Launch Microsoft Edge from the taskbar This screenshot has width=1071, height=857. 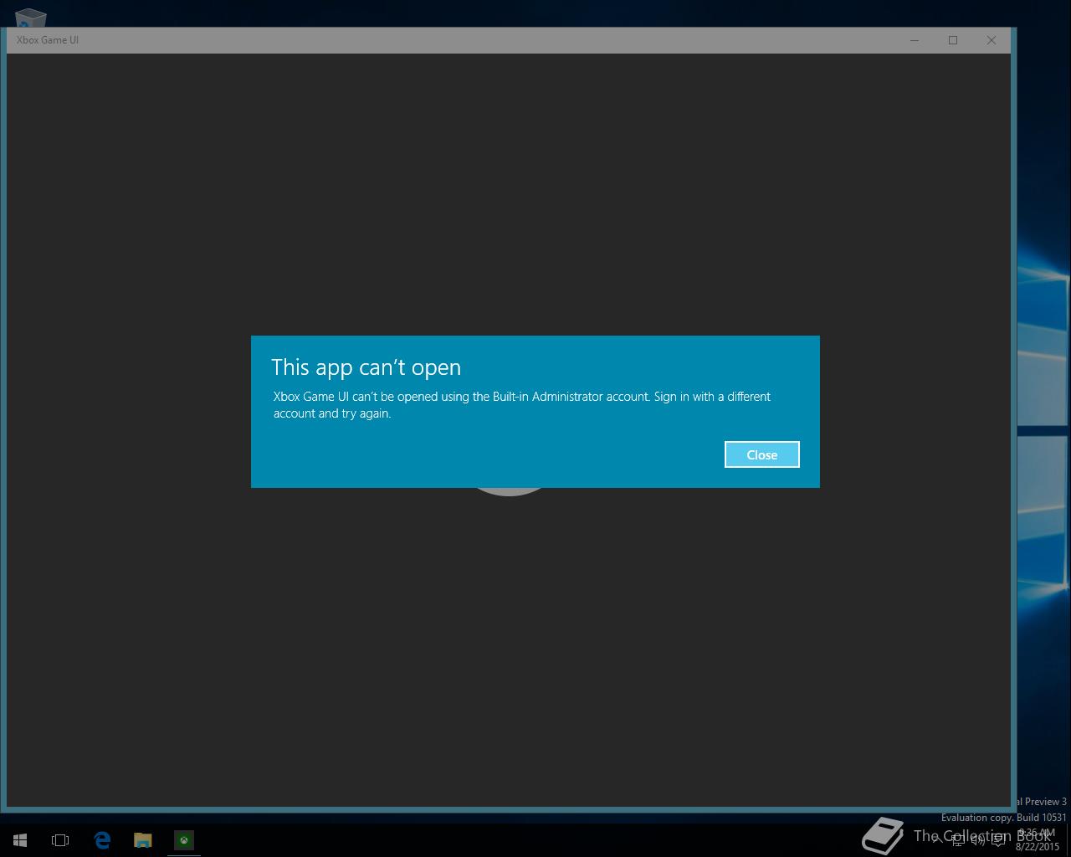pos(102,839)
